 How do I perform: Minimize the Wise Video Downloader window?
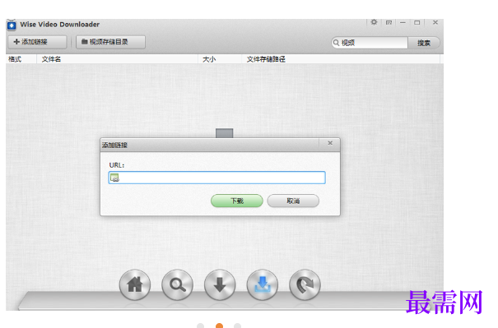[x=403, y=22]
